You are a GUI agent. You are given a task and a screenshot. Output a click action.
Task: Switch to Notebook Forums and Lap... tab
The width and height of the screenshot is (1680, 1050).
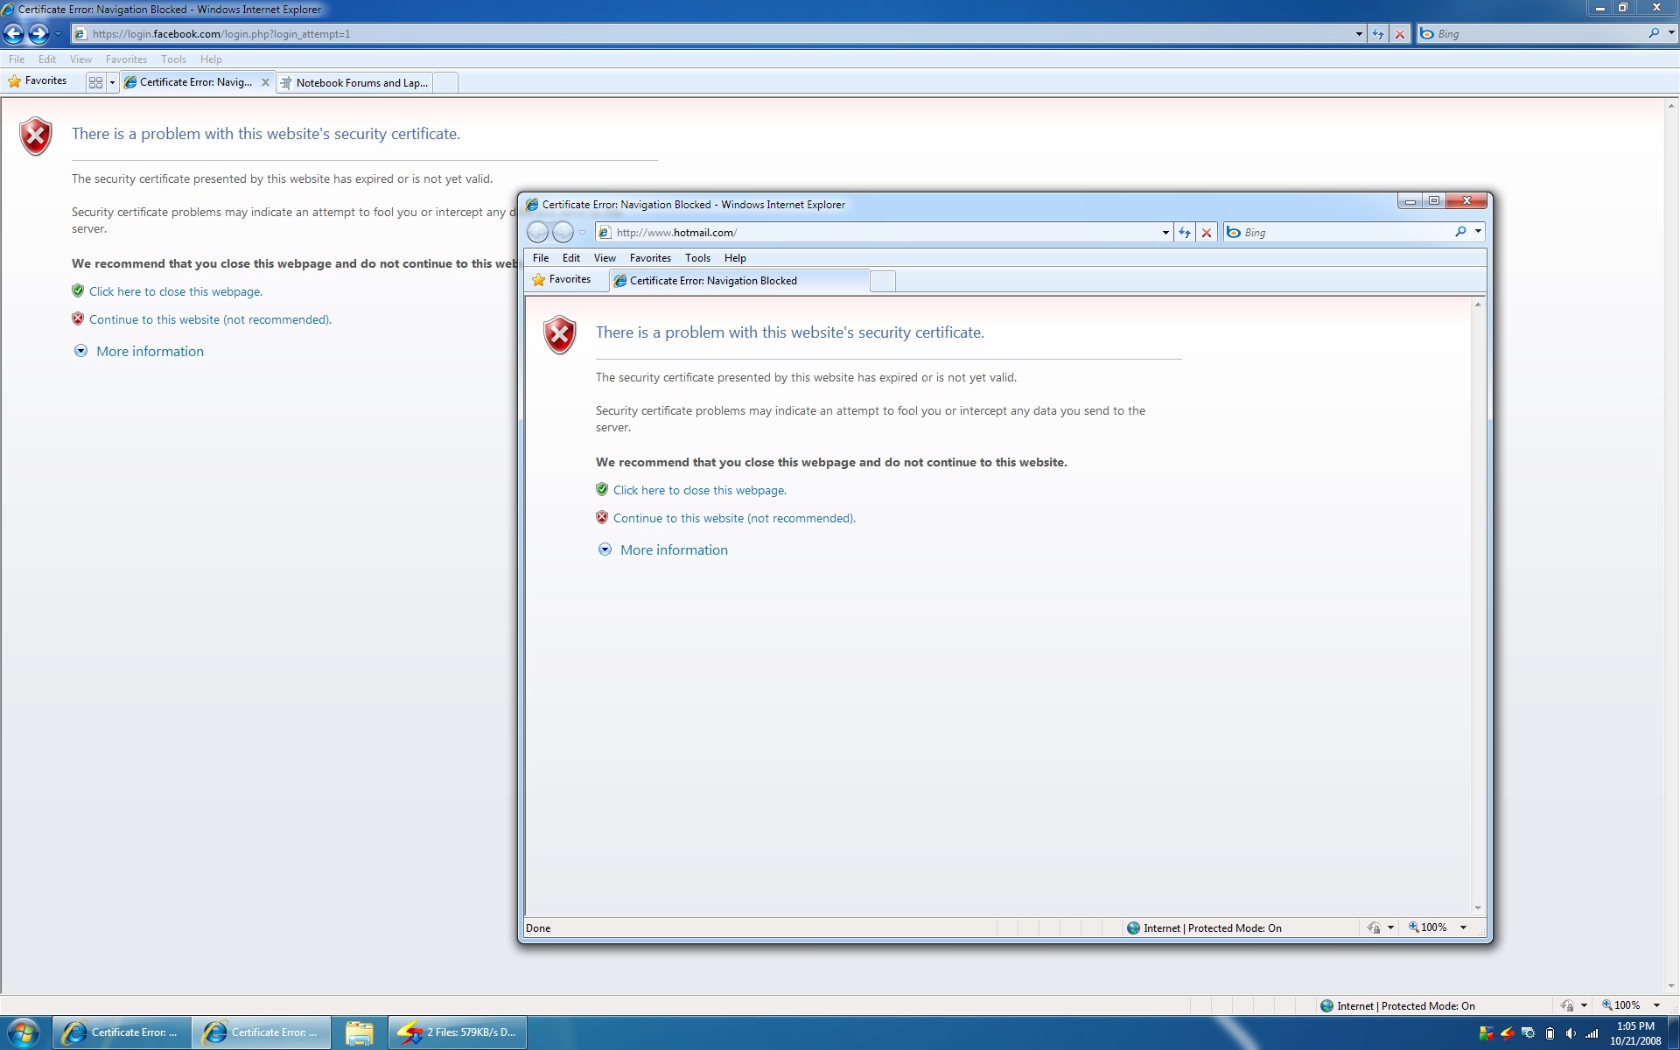(354, 83)
